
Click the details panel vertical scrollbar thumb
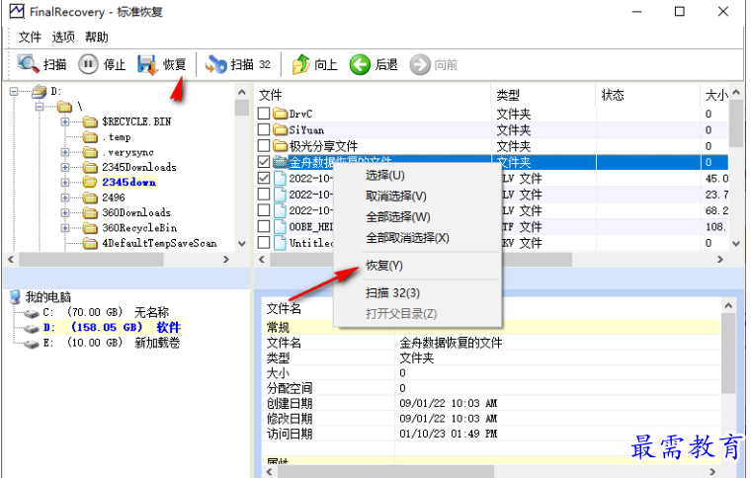point(728,354)
